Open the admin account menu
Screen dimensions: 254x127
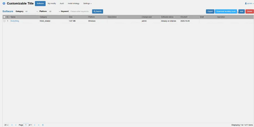(249, 3)
